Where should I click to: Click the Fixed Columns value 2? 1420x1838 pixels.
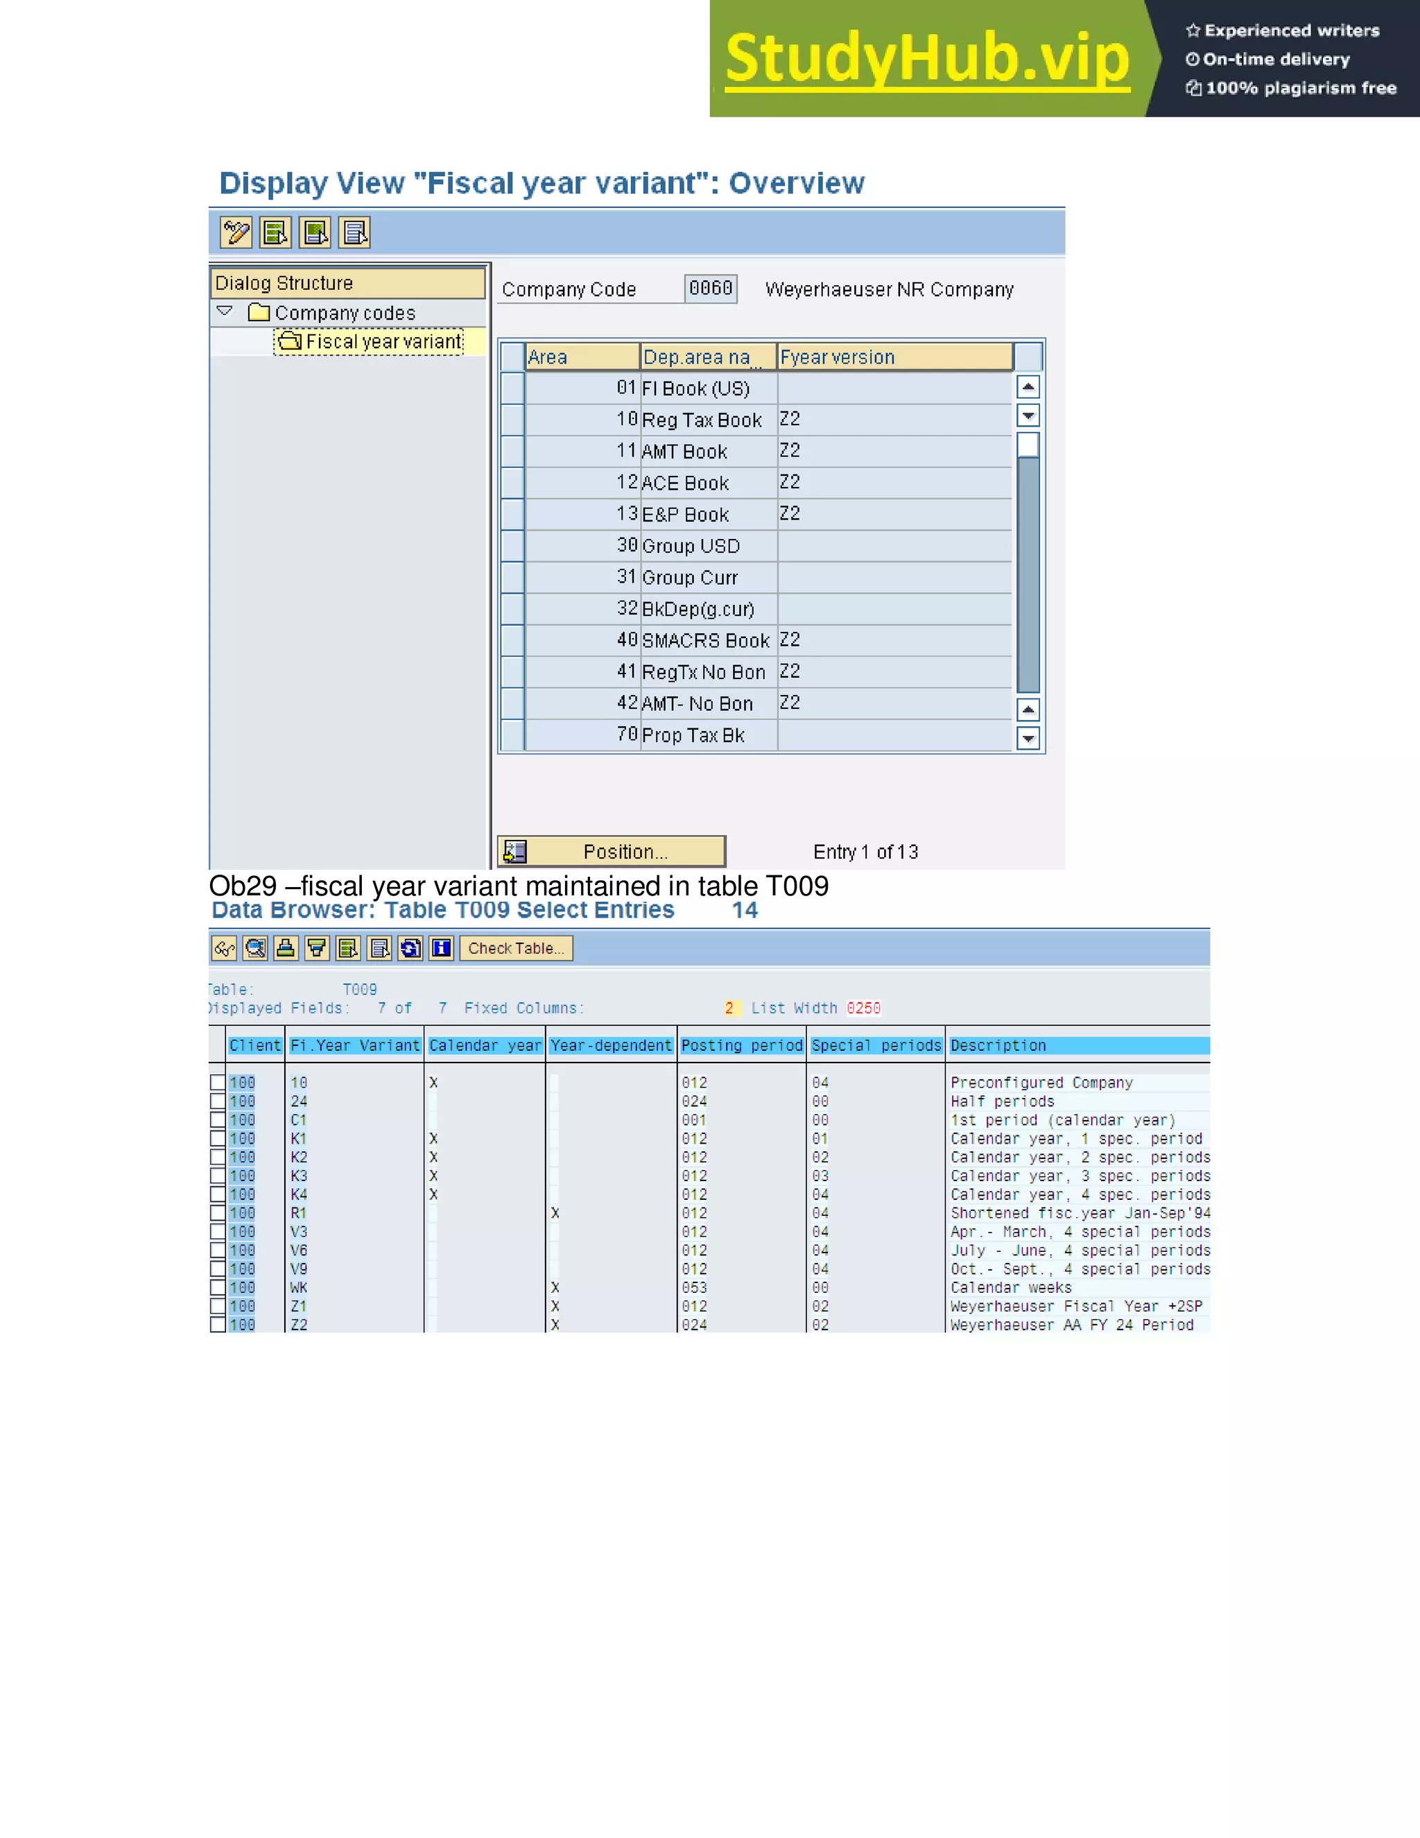729,1008
